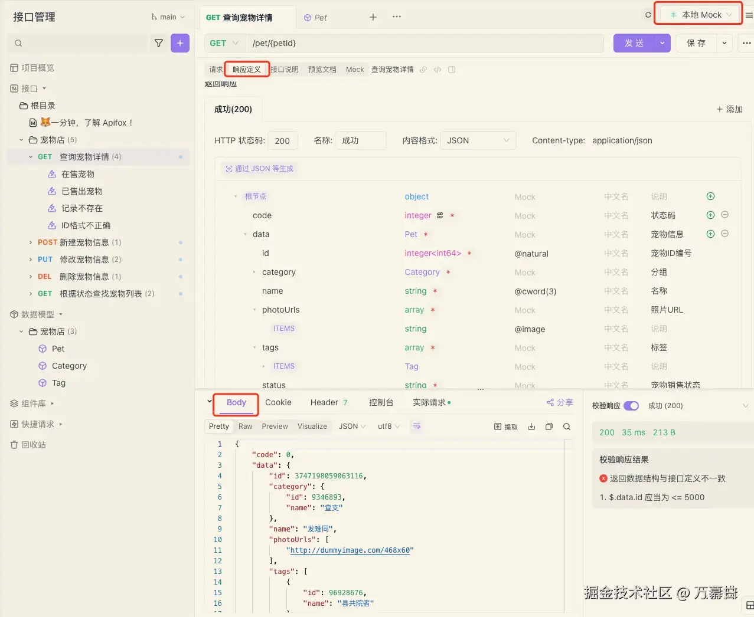Switch to the 请求 tab

216,70
